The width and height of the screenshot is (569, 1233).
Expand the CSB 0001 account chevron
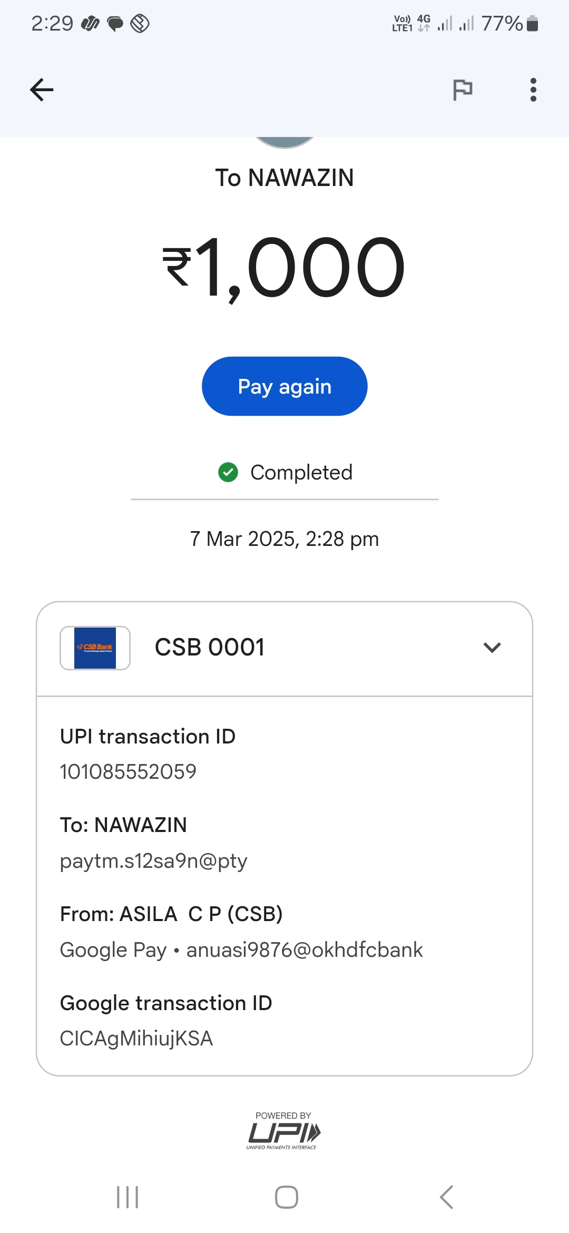click(492, 648)
